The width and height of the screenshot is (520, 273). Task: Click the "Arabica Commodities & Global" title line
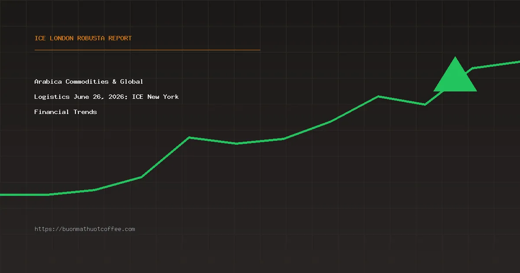(89, 81)
